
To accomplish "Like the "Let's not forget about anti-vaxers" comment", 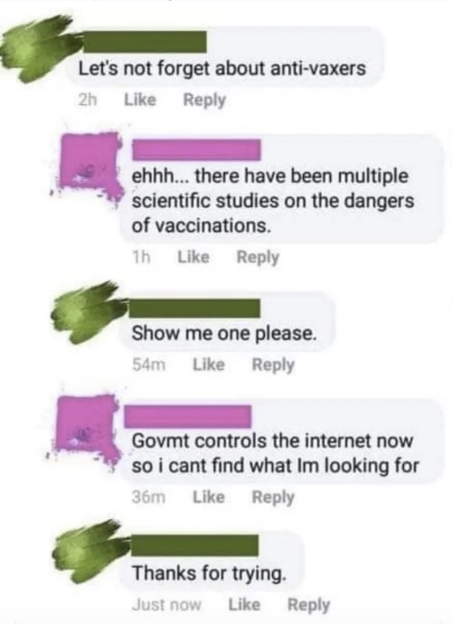I will [x=140, y=99].
